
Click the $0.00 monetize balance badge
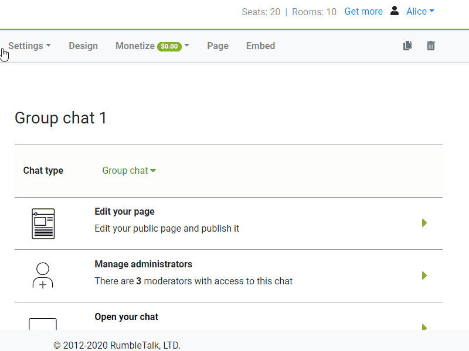[169, 46]
